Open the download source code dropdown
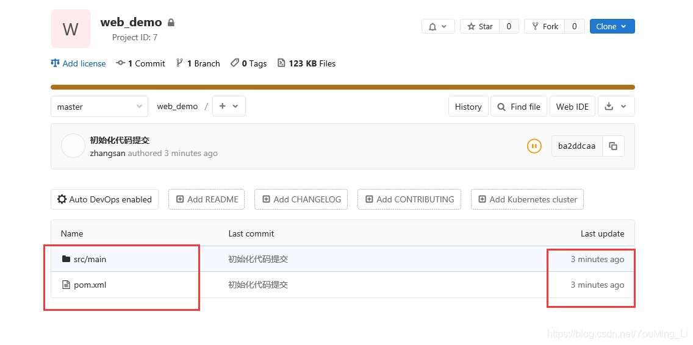 [617, 107]
